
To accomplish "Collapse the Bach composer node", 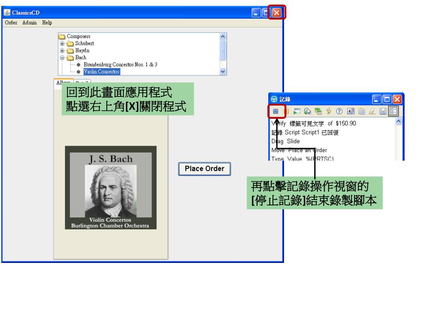I will coord(62,58).
